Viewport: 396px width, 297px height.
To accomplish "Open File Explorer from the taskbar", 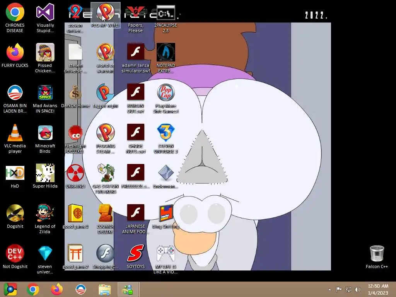I will click(104, 289).
